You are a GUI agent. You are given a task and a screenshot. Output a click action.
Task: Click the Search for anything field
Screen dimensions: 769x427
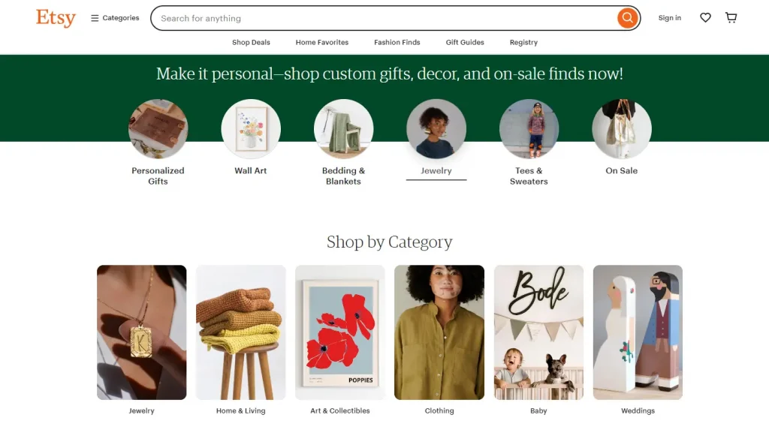pyautogui.click(x=383, y=18)
